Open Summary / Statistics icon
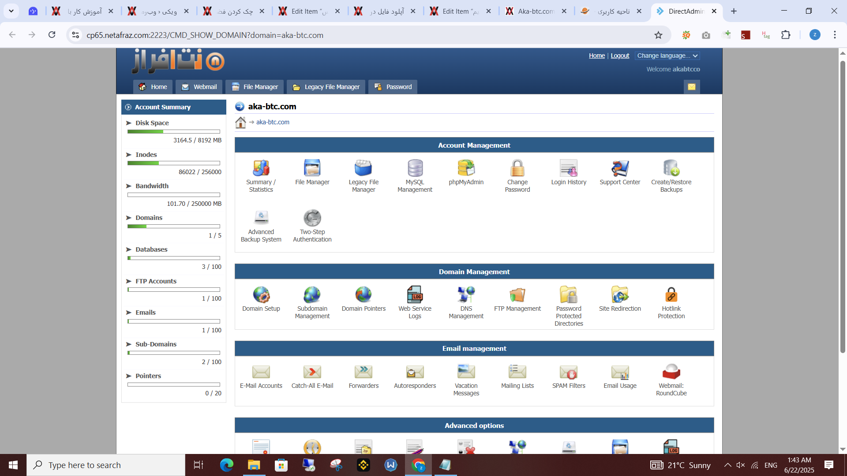The width and height of the screenshot is (847, 476). coord(261,168)
